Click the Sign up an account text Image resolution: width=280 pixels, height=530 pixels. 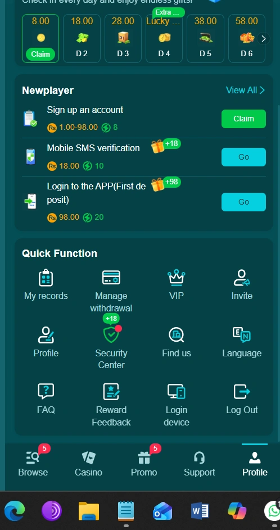[85, 110]
